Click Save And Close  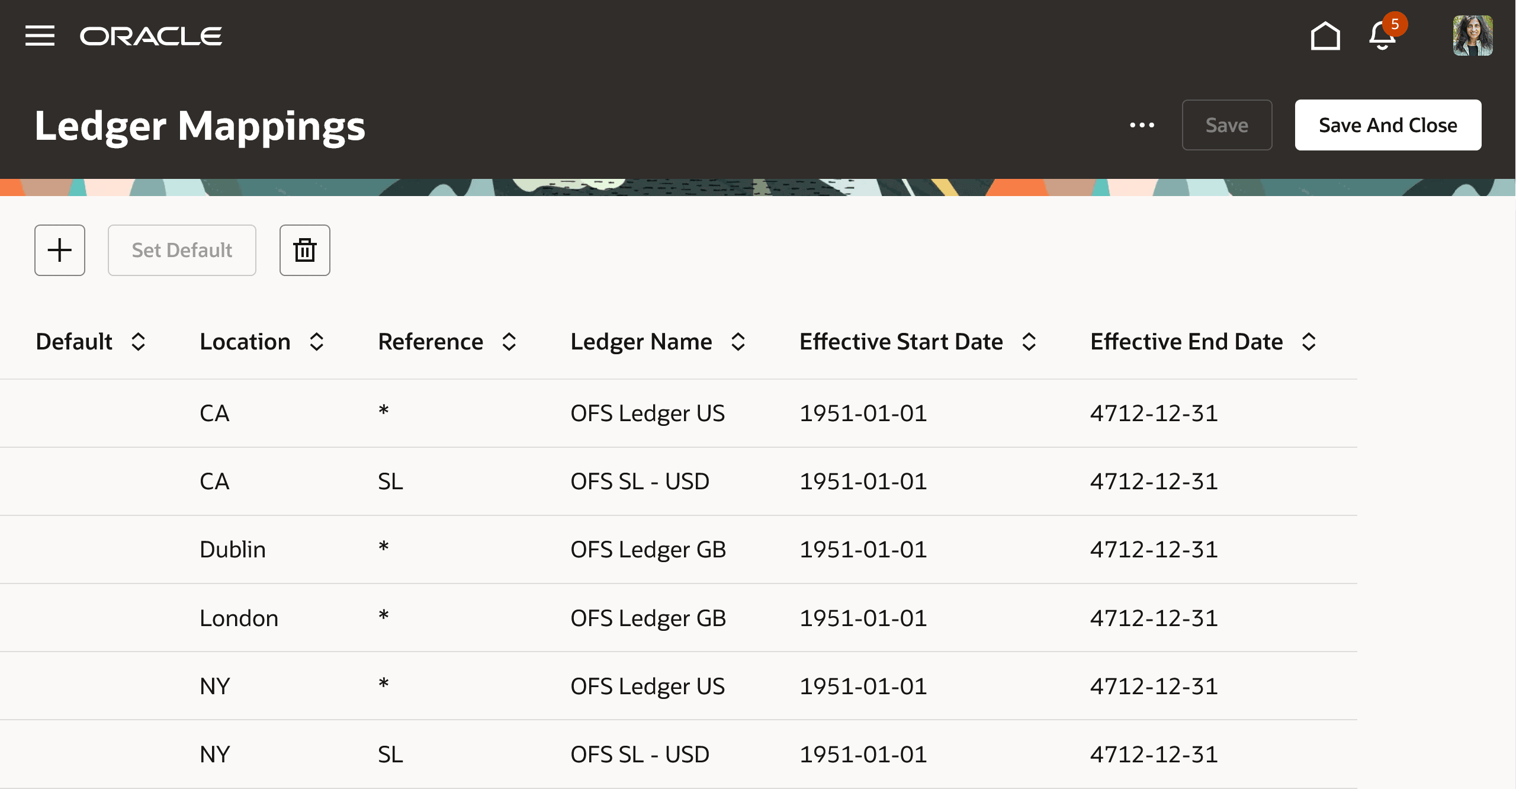tap(1388, 125)
